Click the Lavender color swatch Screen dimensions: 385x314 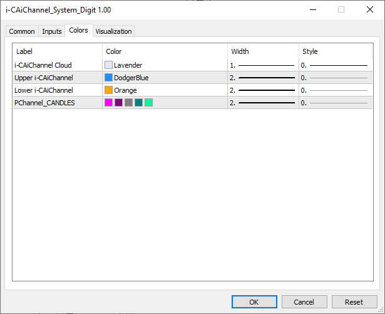(x=108, y=65)
